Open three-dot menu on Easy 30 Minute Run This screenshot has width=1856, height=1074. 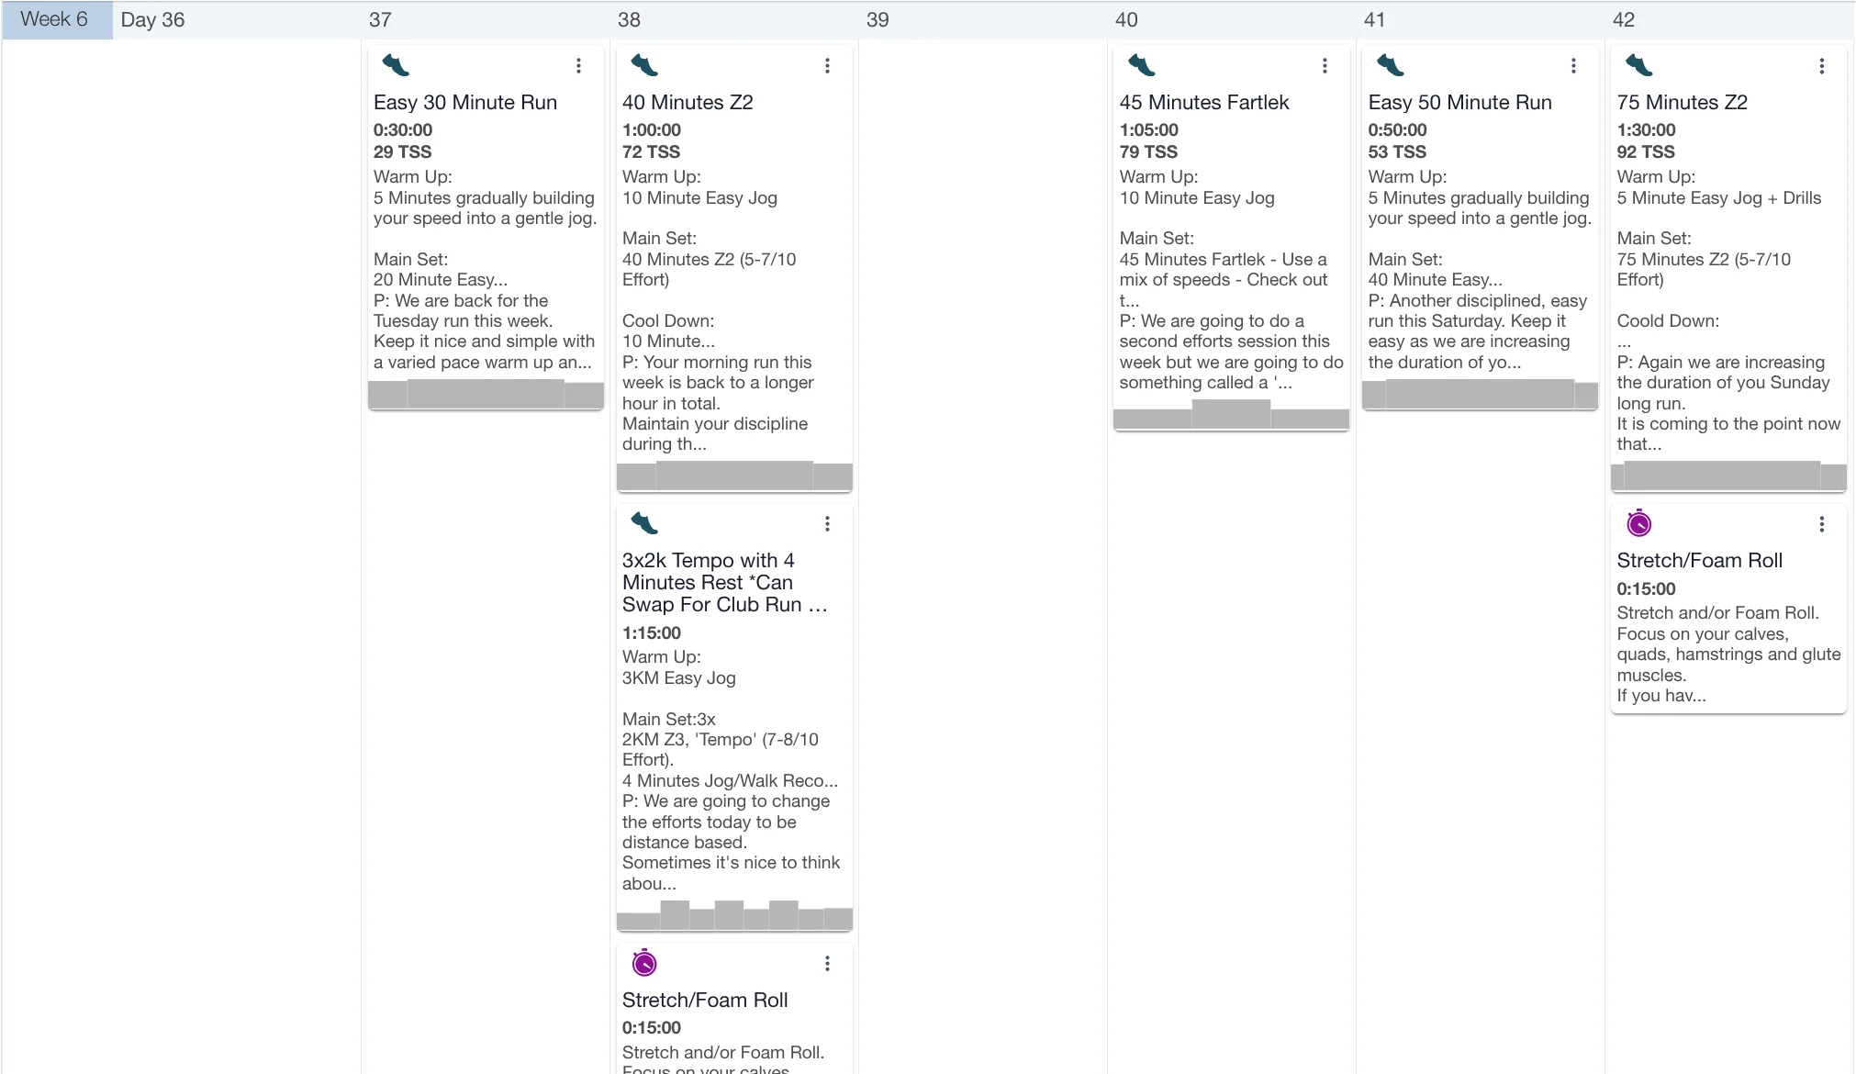pyautogui.click(x=578, y=66)
